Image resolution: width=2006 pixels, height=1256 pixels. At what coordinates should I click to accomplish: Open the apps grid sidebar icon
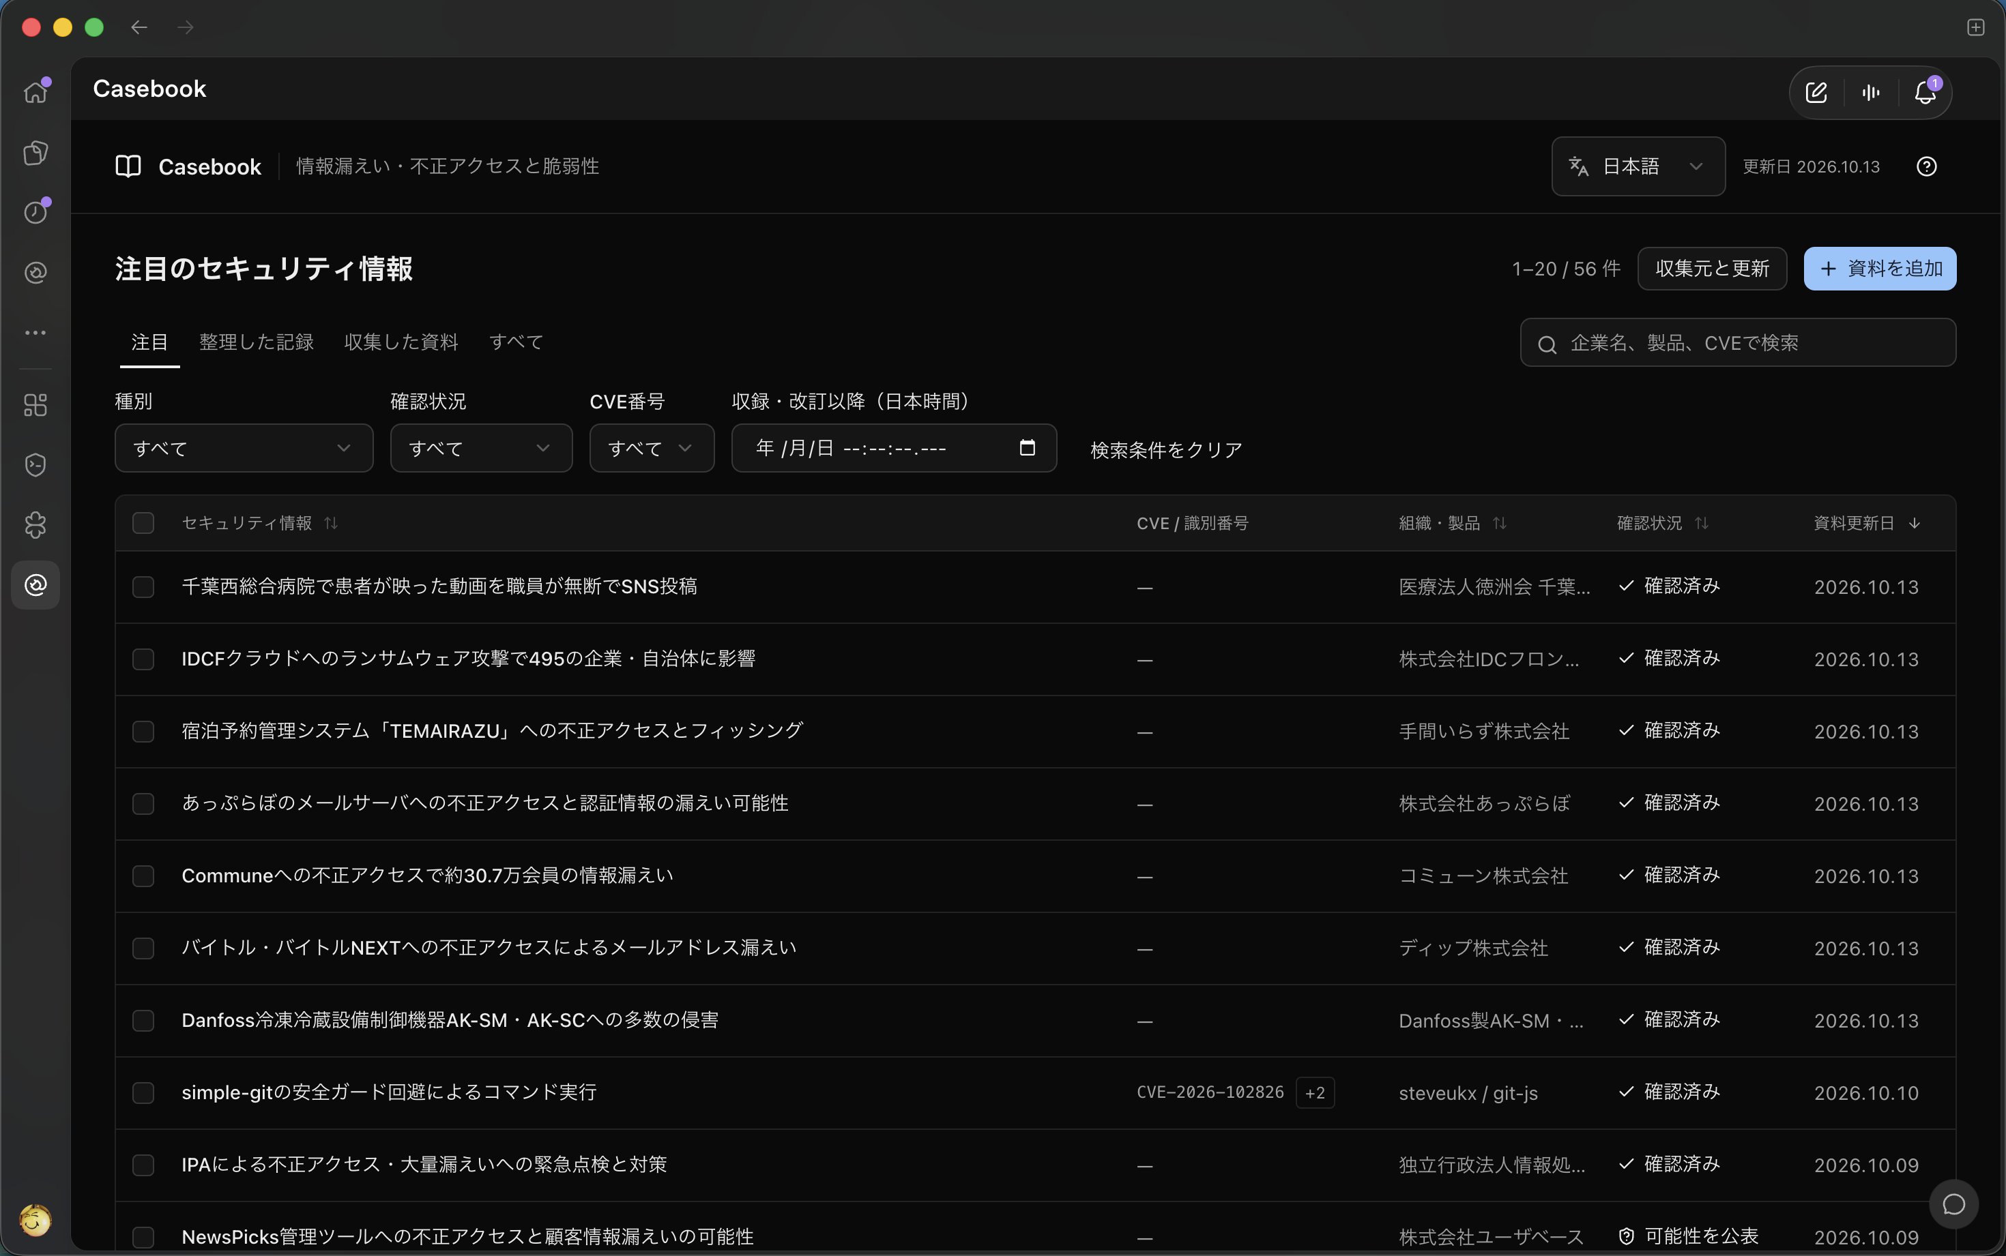pyautogui.click(x=35, y=406)
